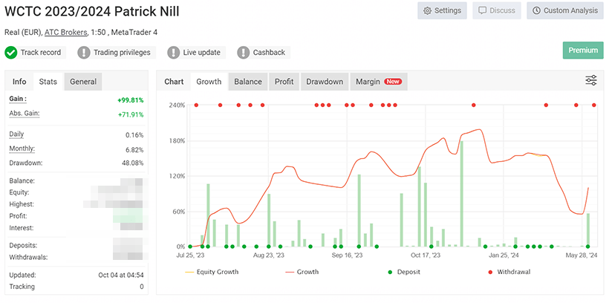The height and width of the screenshot is (303, 612).
Task: Toggle Equity Growth series in legend
Action: (213, 272)
